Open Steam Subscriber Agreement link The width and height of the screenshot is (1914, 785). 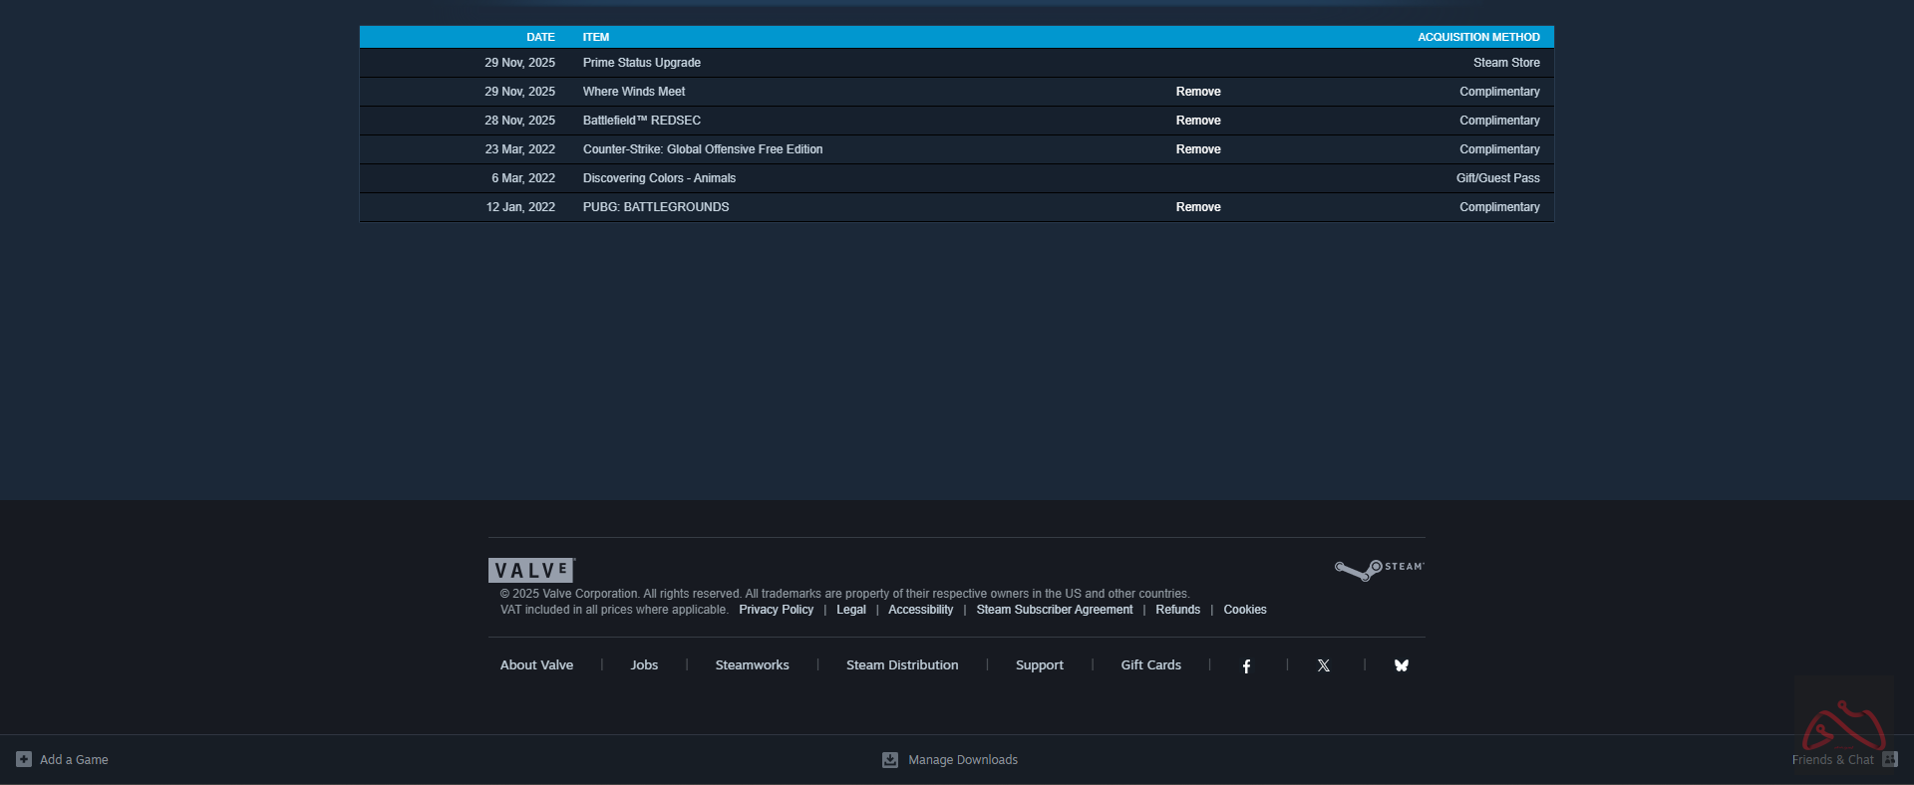point(1054,610)
